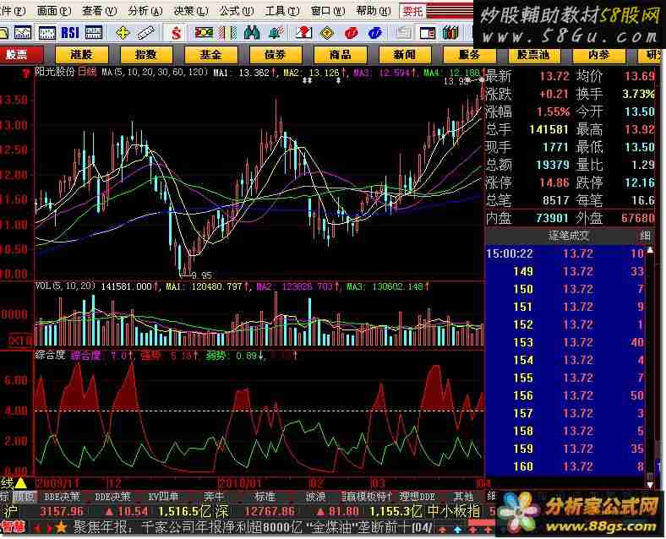Select the 奔牛 indicator tab
This screenshot has height=539, width=666.
pyautogui.click(x=214, y=496)
